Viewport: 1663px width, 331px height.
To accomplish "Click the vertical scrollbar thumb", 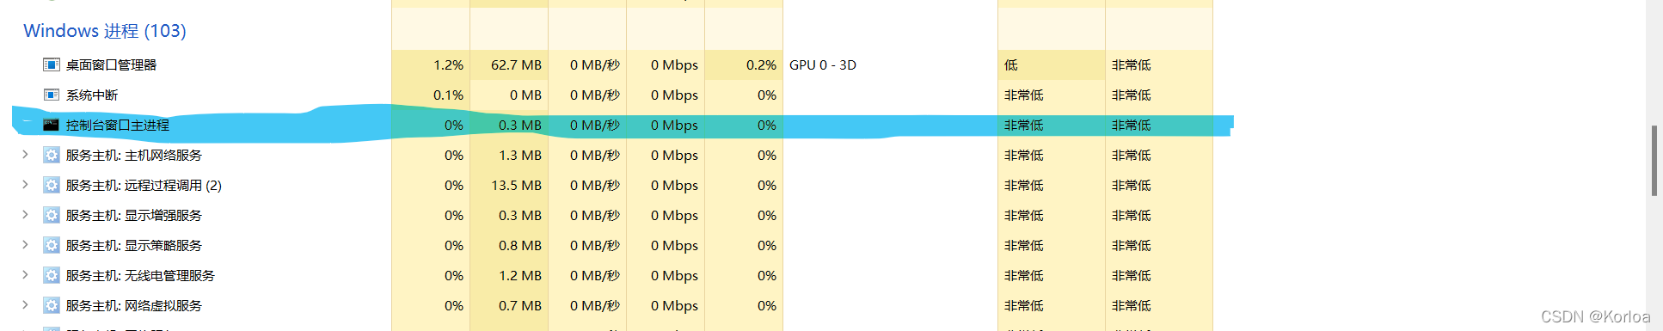I will click(1654, 161).
